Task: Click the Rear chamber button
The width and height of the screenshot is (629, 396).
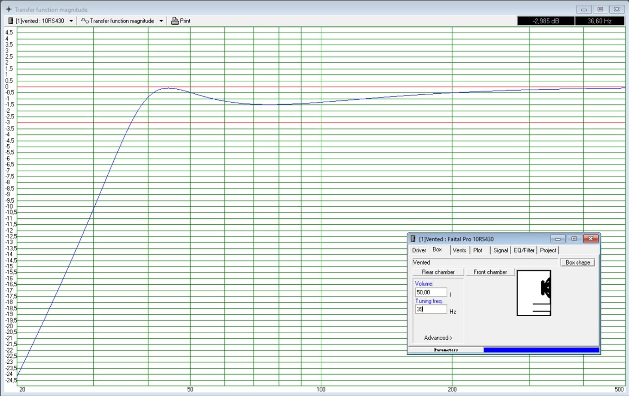Action: click(x=438, y=272)
